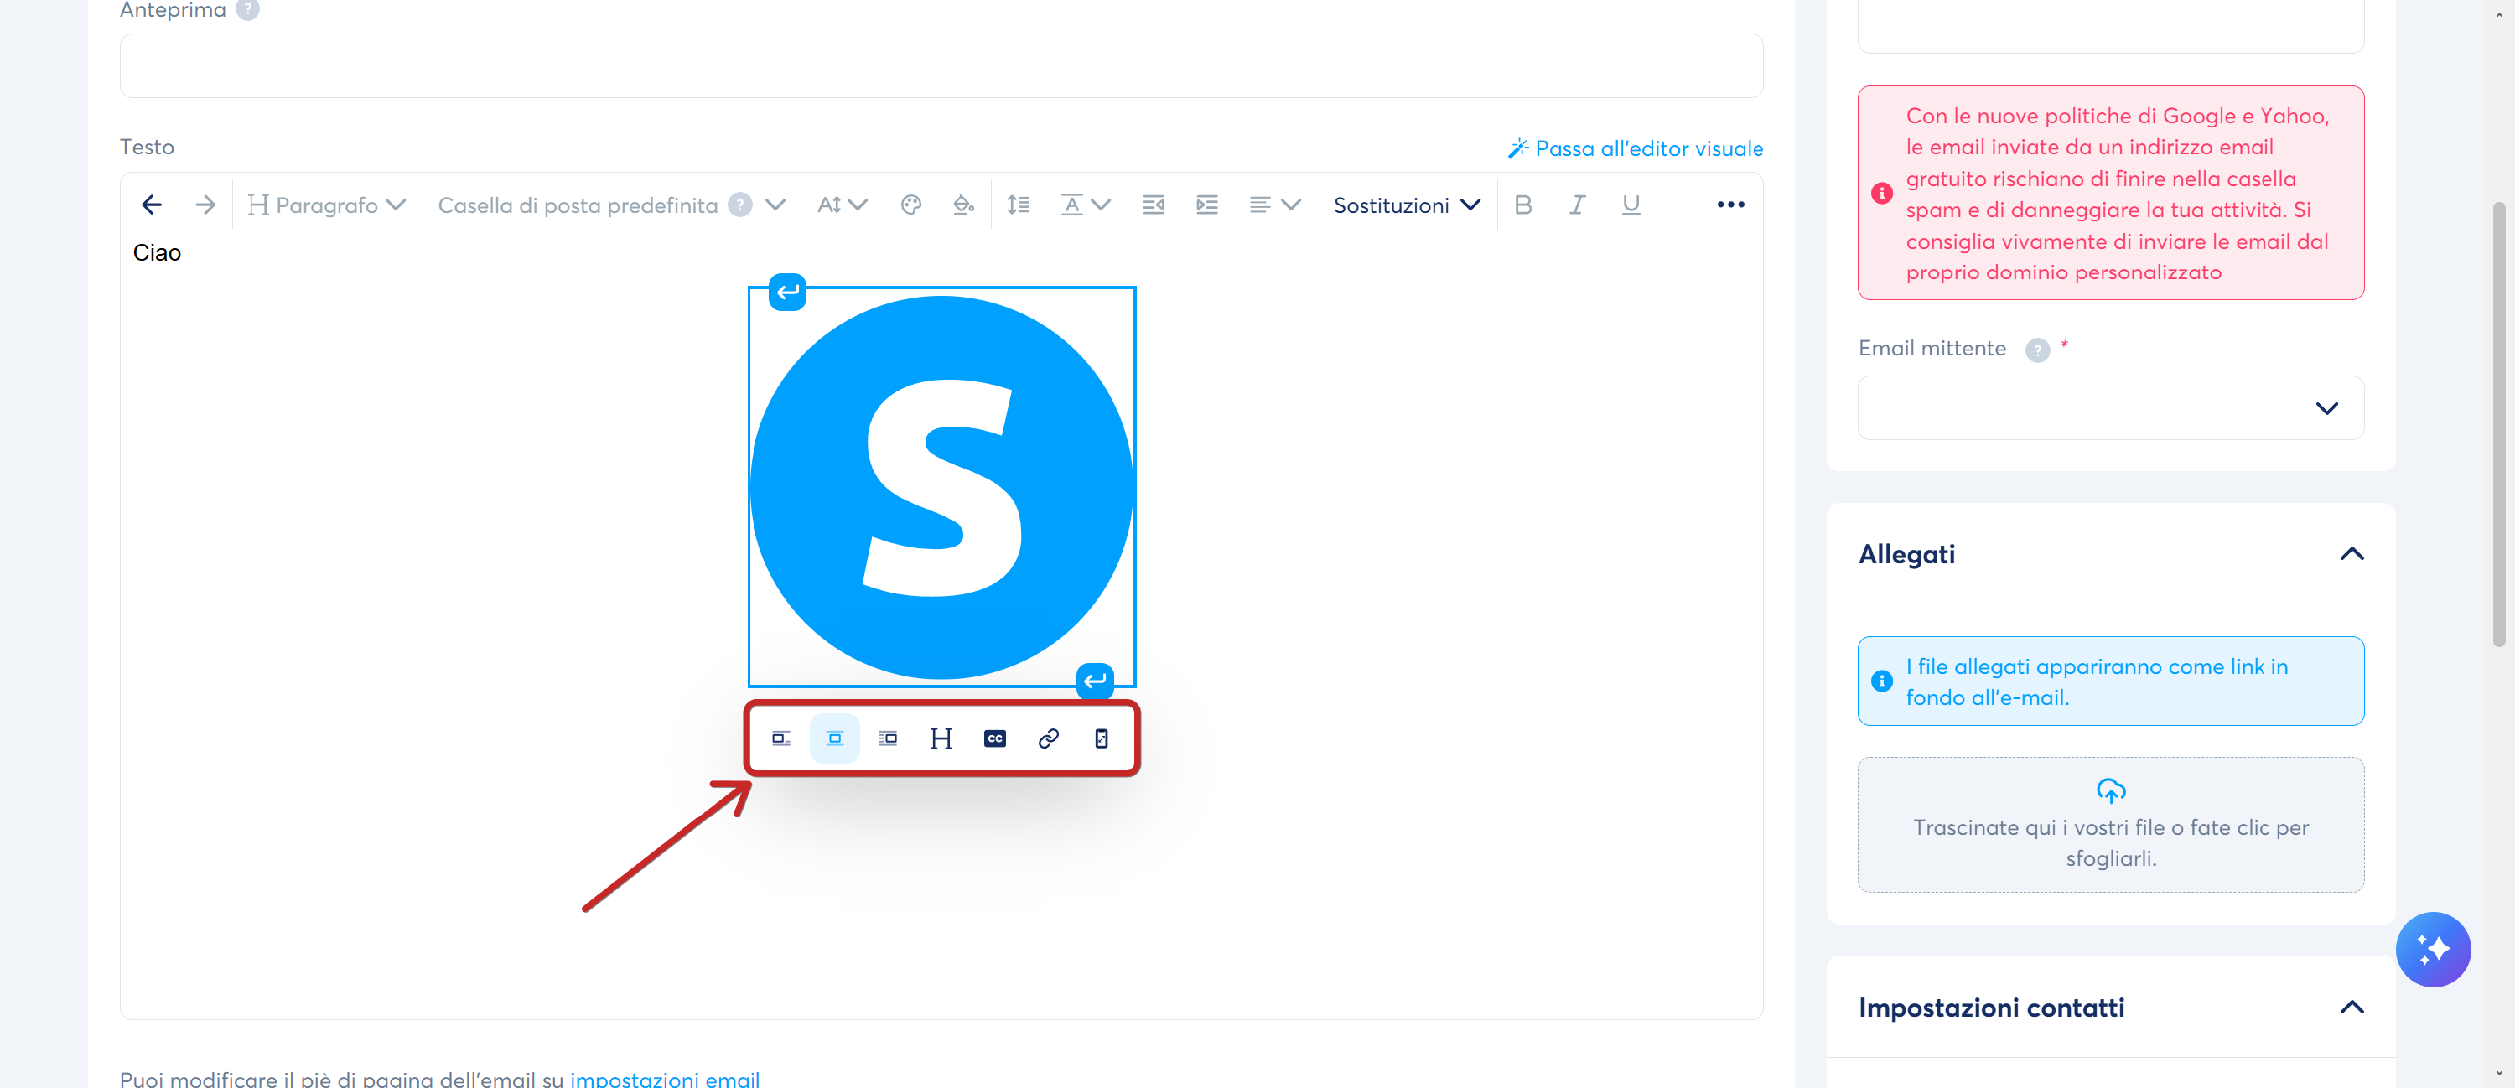Click the image resize icon
The height and width of the screenshot is (1088, 2515).
click(1102, 738)
